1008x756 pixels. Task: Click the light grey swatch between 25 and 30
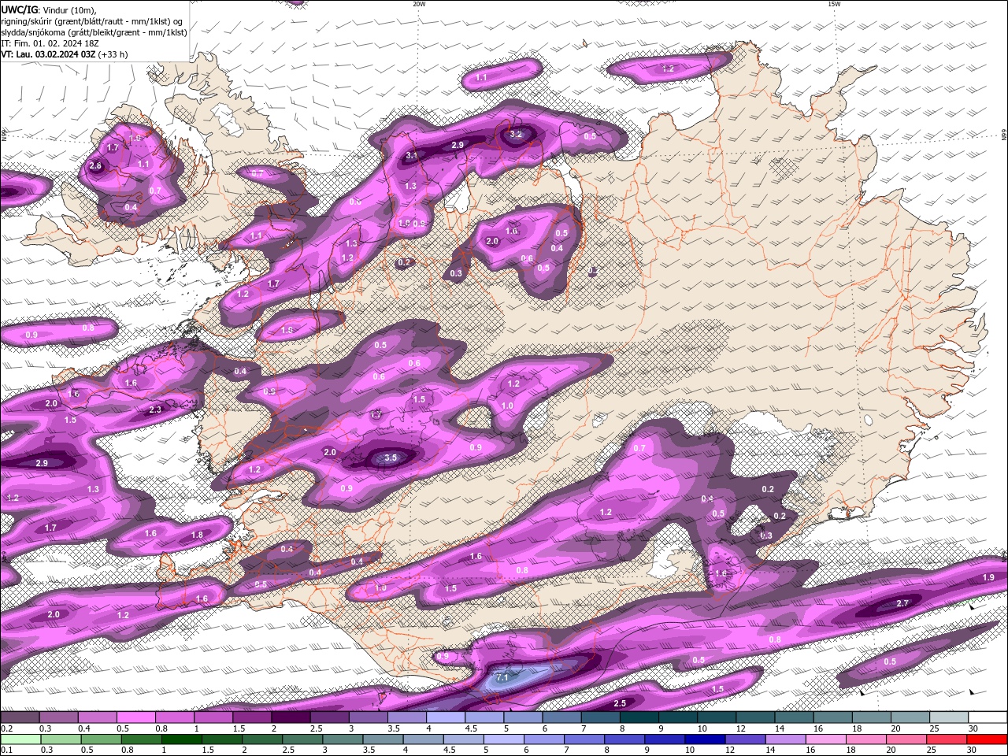[x=949, y=717]
